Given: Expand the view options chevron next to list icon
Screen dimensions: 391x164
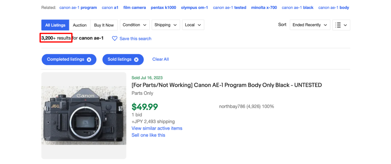Looking at the screenshot, I should [x=345, y=25].
